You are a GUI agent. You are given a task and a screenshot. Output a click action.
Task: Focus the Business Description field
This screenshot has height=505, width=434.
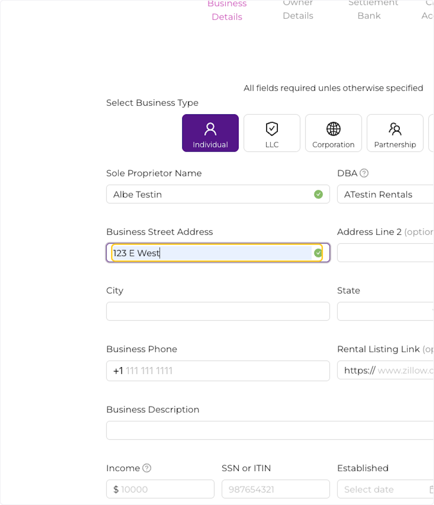pyautogui.click(x=270, y=430)
